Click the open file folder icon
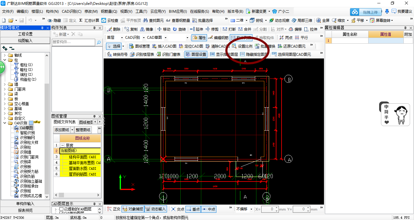 (11, 20)
